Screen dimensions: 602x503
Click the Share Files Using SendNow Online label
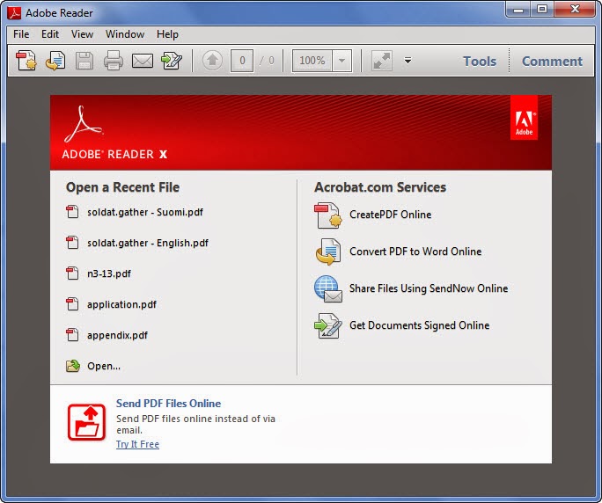pyautogui.click(x=429, y=288)
